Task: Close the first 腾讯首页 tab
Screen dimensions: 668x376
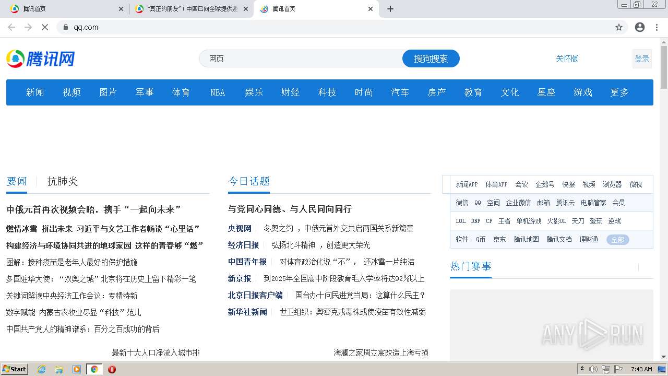Action: [121, 9]
